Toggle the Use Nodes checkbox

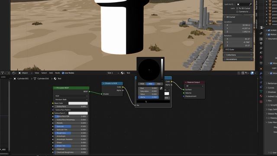(63, 73)
